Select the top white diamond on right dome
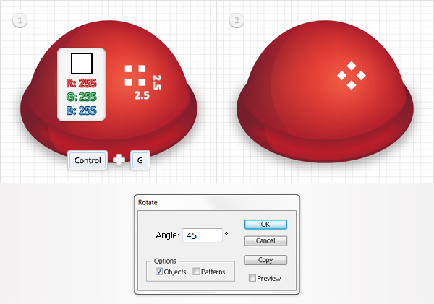The width and height of the screenshot is (434, 304). [352, 66]
